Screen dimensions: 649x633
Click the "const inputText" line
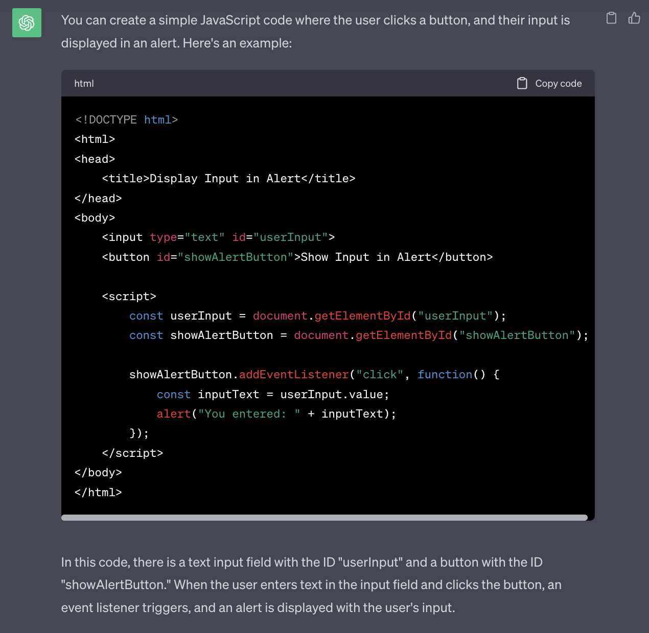tap(272, 395)
